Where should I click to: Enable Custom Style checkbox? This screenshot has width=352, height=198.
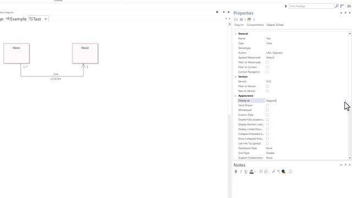coord(267,115)
